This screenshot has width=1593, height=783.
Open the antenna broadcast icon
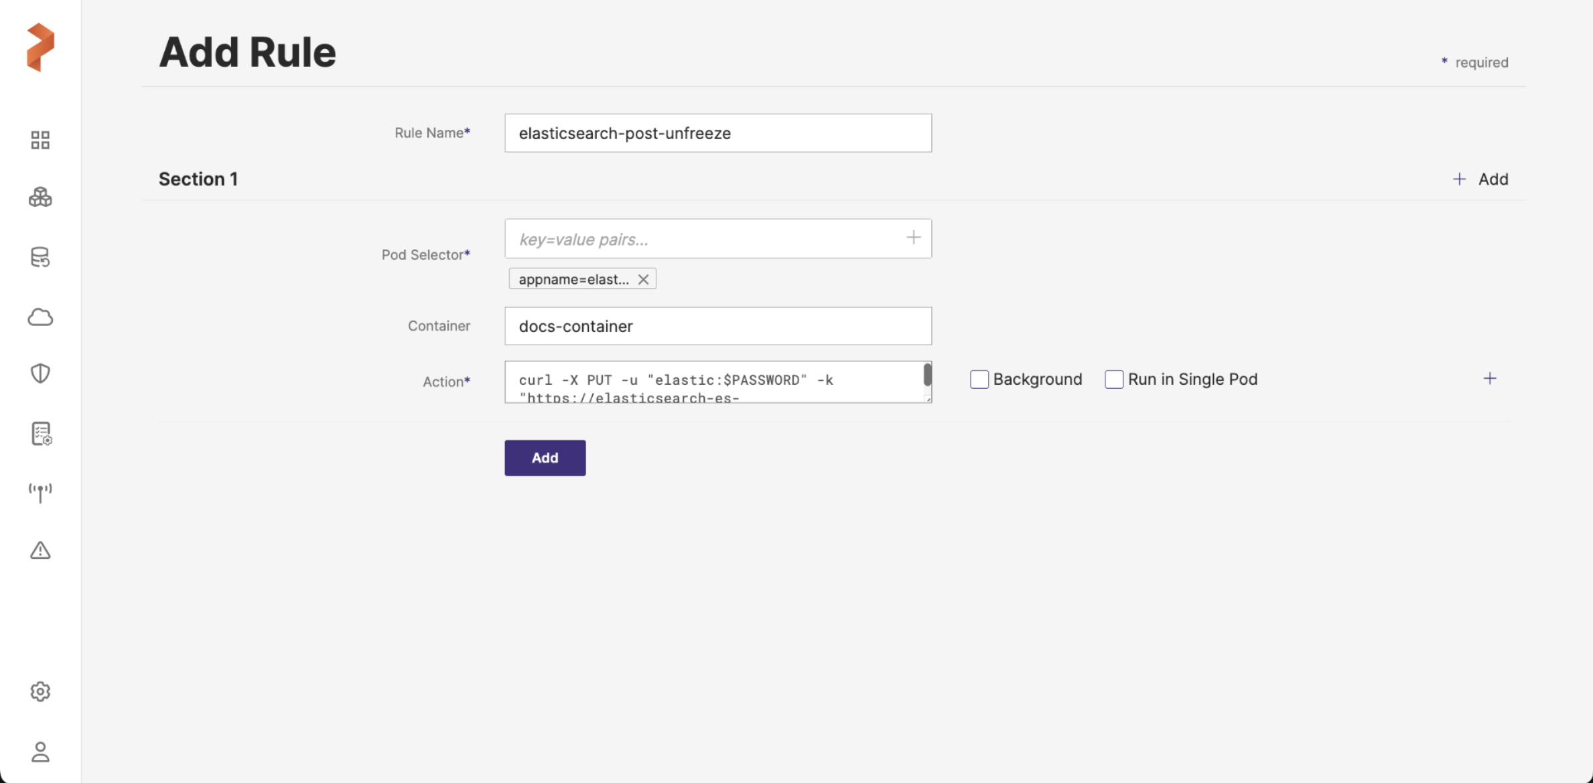(x=40, y=493)
